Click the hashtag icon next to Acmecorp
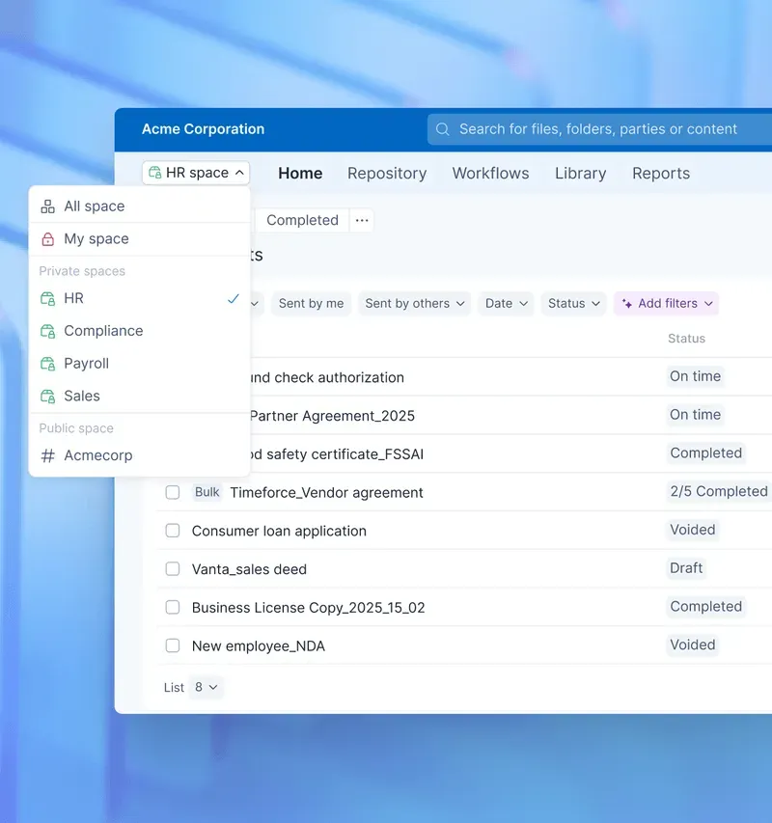 point(47,455)
